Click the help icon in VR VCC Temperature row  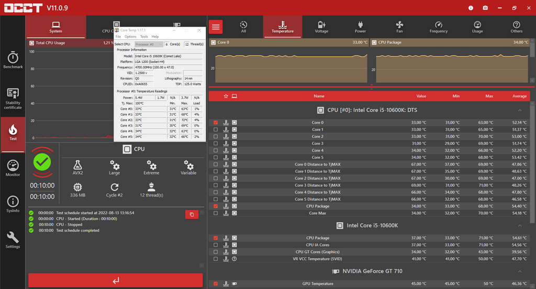(x=234, y=259)
